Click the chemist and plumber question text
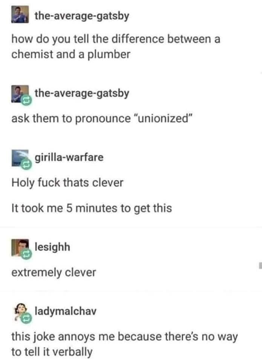The width and height of the screenshot is (262, 362). (x=116, y=47)
